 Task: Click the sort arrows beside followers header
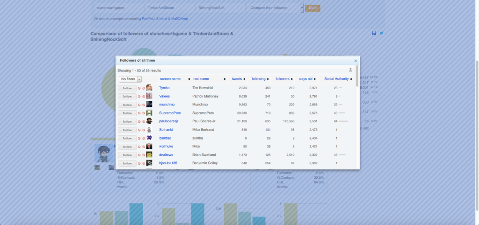(x=292, y=79)
